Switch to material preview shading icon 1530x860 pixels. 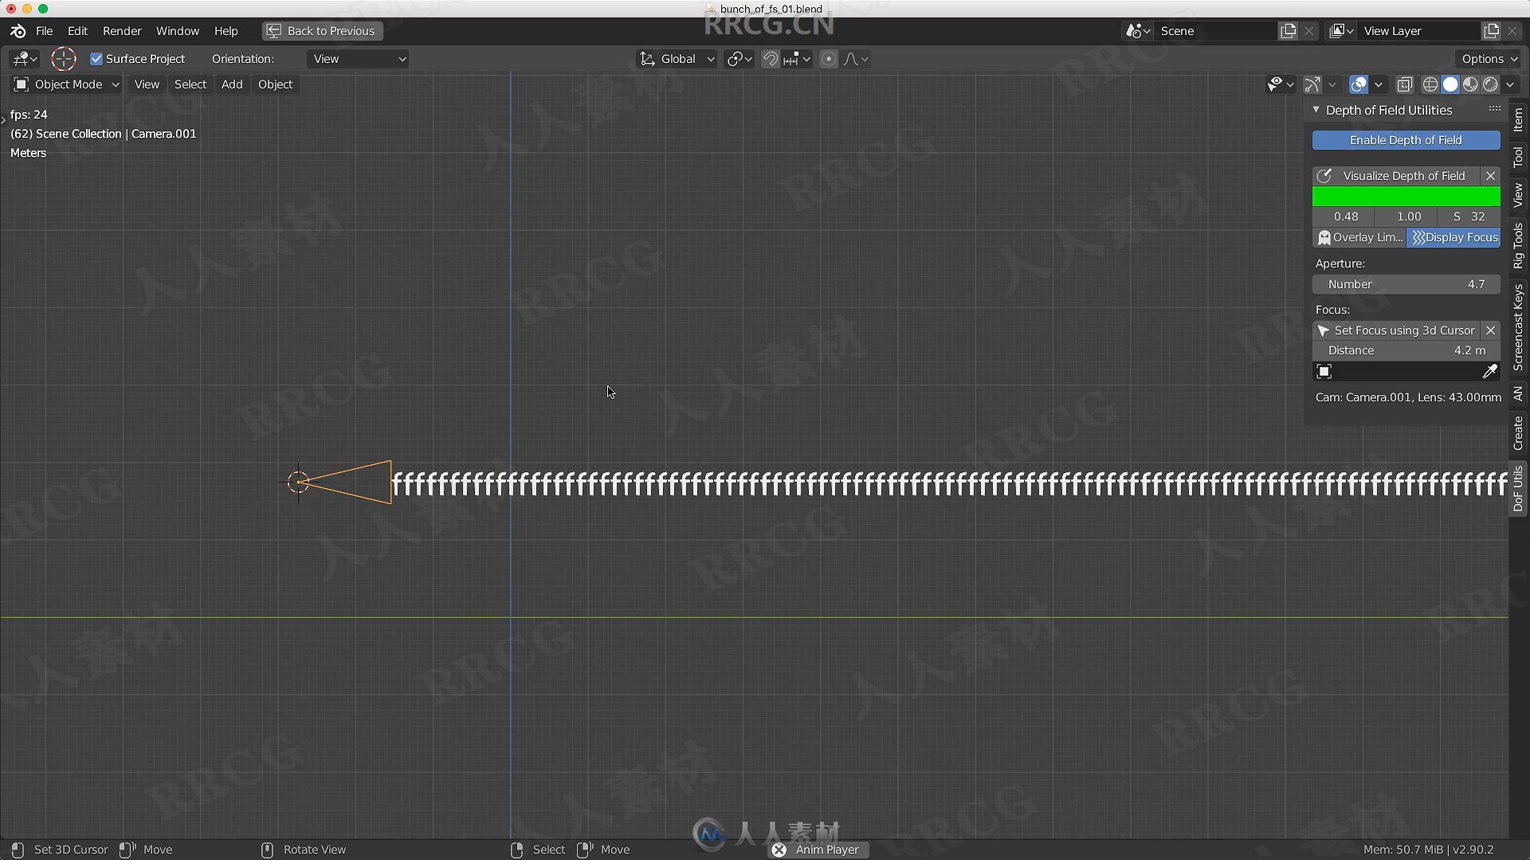point(1470,84)
